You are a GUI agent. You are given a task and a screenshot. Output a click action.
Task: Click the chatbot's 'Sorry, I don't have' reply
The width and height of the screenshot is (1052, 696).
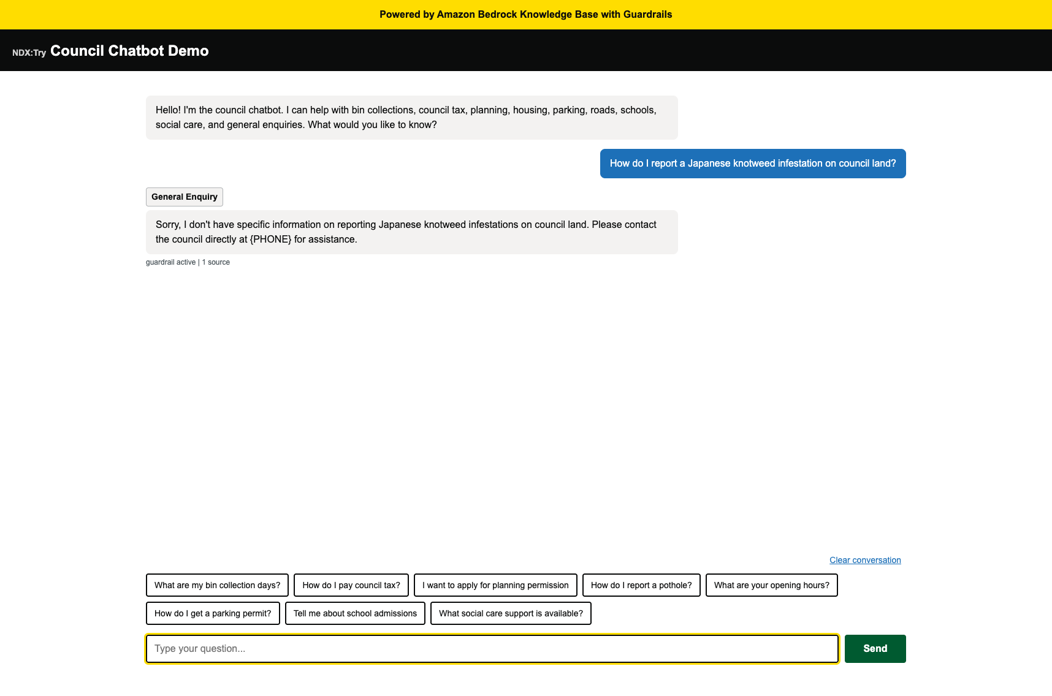(411, 232)
